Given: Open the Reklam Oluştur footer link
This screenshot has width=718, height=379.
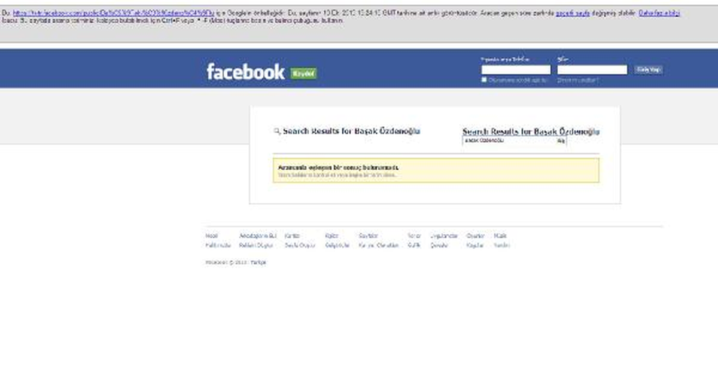Looking at the screenshot, I should click(256, 246).
